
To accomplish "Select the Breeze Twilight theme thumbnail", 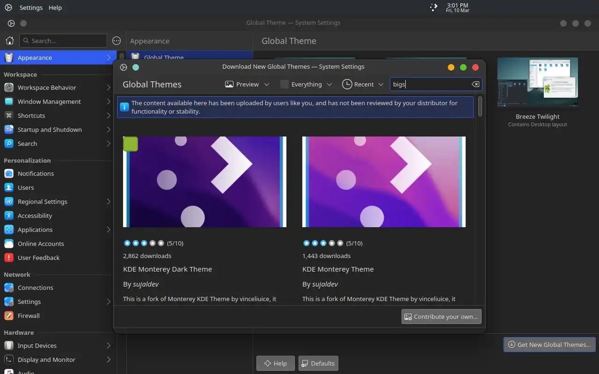I will click(x=538, y=83).
